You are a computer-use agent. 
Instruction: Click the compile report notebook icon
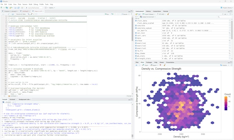tap(36, 14)
